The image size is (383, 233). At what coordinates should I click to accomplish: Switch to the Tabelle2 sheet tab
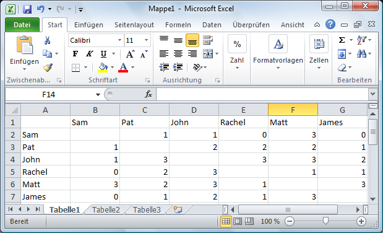point(106,209)
